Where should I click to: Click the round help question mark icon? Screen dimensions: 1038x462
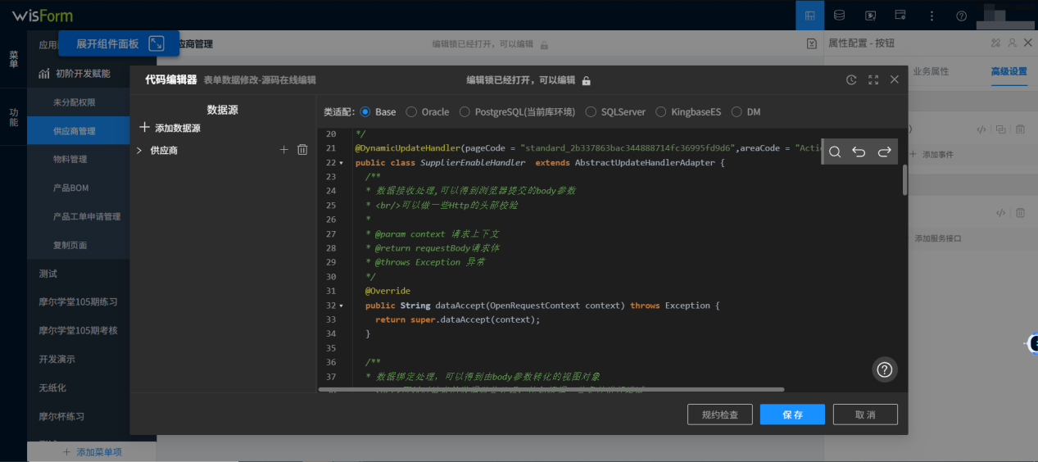885,369
